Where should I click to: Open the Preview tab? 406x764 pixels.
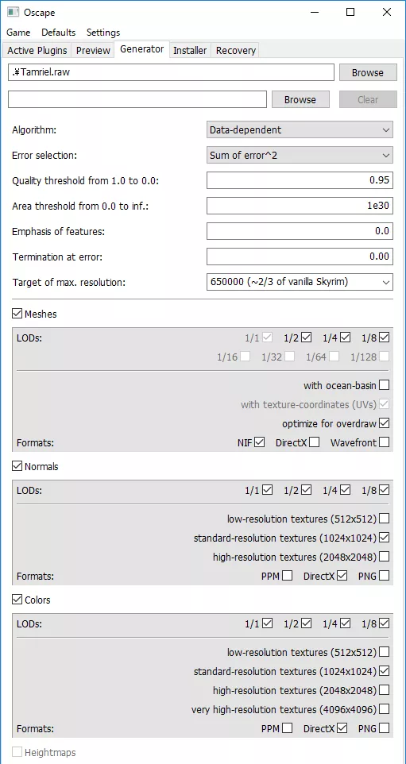coord(93,51)
